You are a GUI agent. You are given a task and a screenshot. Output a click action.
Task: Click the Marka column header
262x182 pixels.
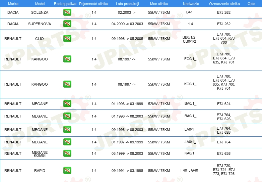[13, 3]
